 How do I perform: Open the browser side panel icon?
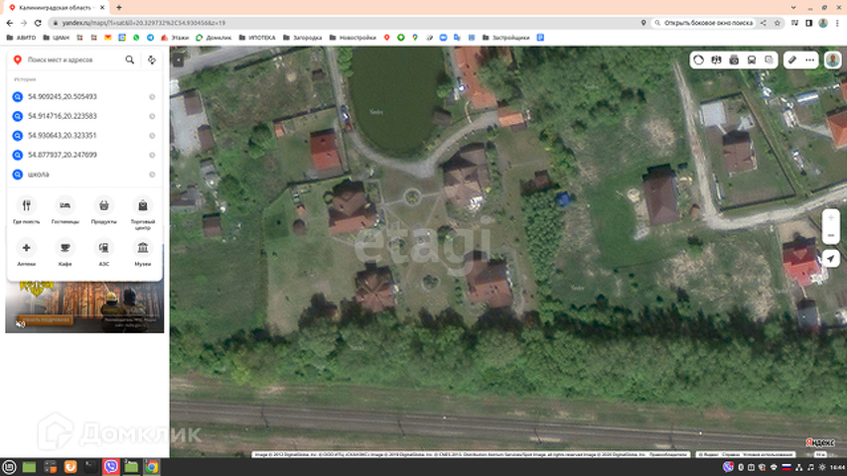[x=808, y=23]
